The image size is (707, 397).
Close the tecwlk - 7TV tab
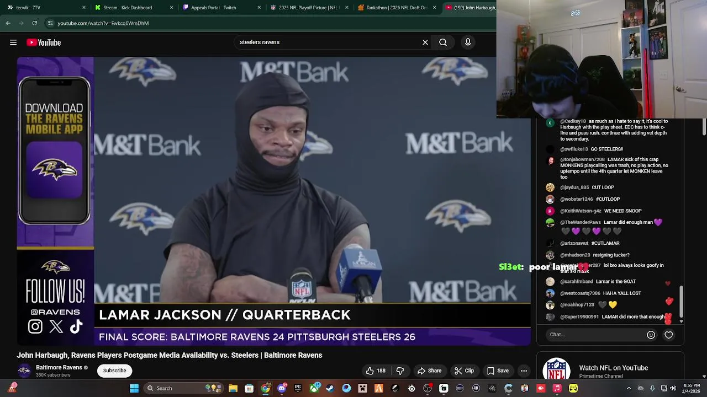click(84, 8)
